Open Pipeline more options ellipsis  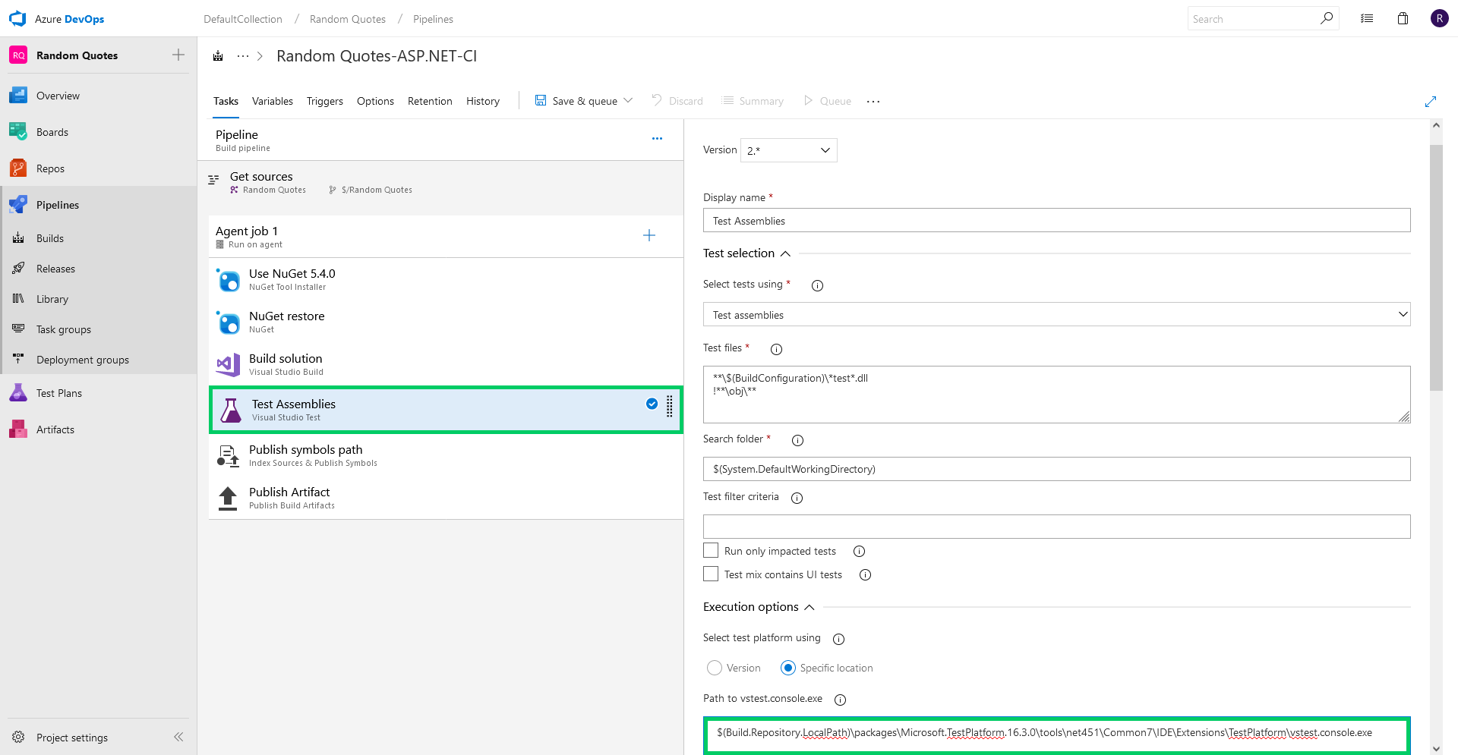pyautogui.click(x=657, y=138)
